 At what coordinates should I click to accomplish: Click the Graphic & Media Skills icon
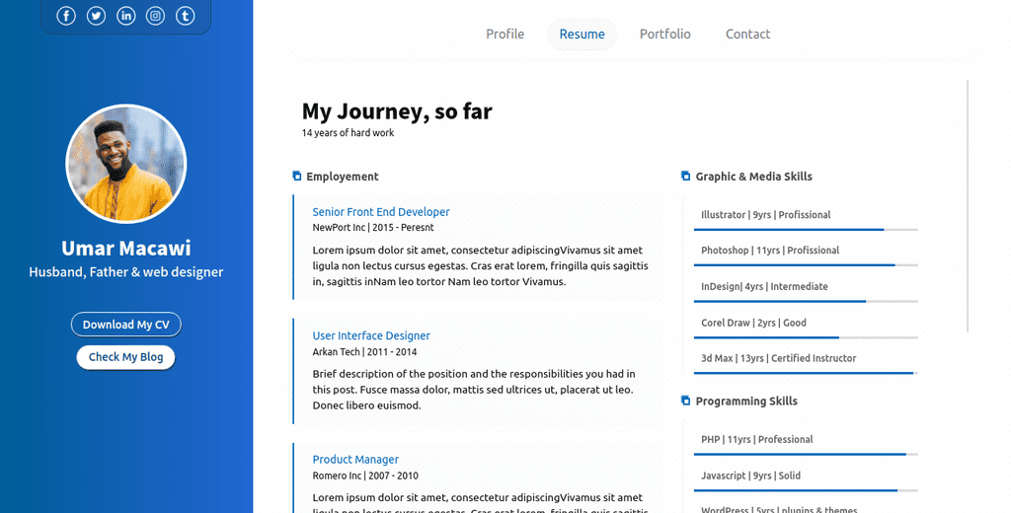click(686, 176)
